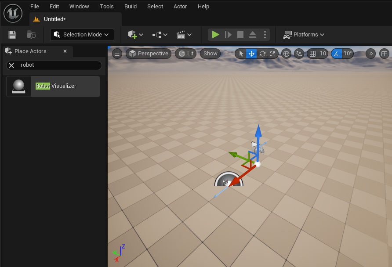Viewport: 392px width, 267px height.
Task: Click the Place Actors panel icon
Action: pos(8,51)
